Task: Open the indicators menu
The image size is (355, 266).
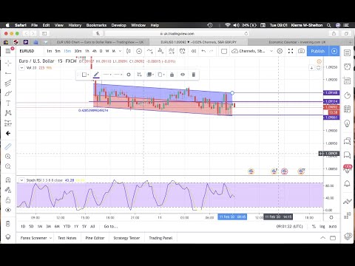Action: [149, 51]
